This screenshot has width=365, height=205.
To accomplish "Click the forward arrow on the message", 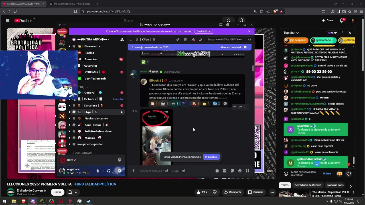I will click(240, 107).
